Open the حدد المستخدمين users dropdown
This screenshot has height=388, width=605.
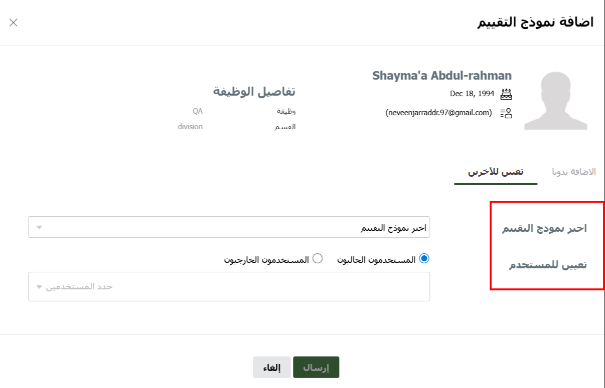[229, 287]
